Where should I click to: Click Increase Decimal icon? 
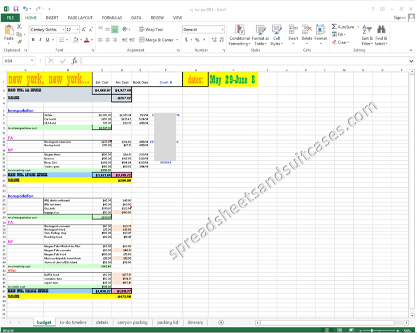click(214, 40)
